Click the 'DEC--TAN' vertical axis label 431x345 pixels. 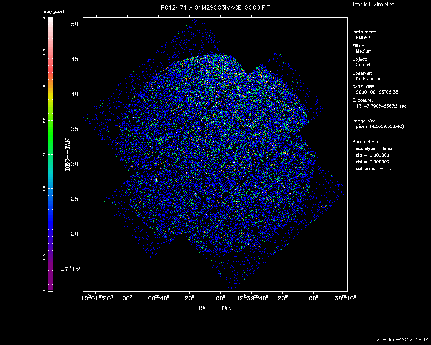[x=67, y=155]
